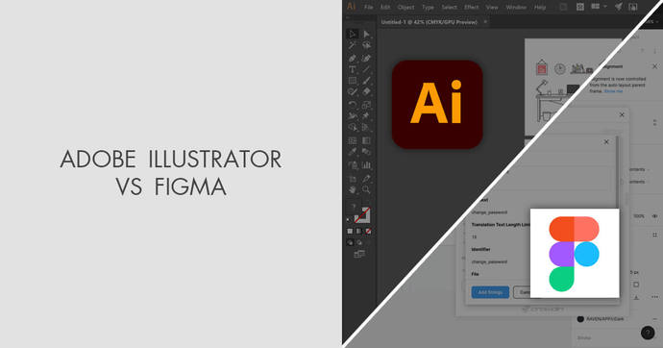Select the Direct Selection tool
Image resolution: width=663 pixels, height=348 pixels.
click(x=366, y=35)
